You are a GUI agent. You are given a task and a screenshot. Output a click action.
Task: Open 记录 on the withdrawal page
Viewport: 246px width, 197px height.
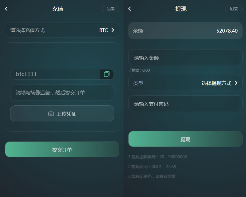pyautogui.click(x=234, y=9)
